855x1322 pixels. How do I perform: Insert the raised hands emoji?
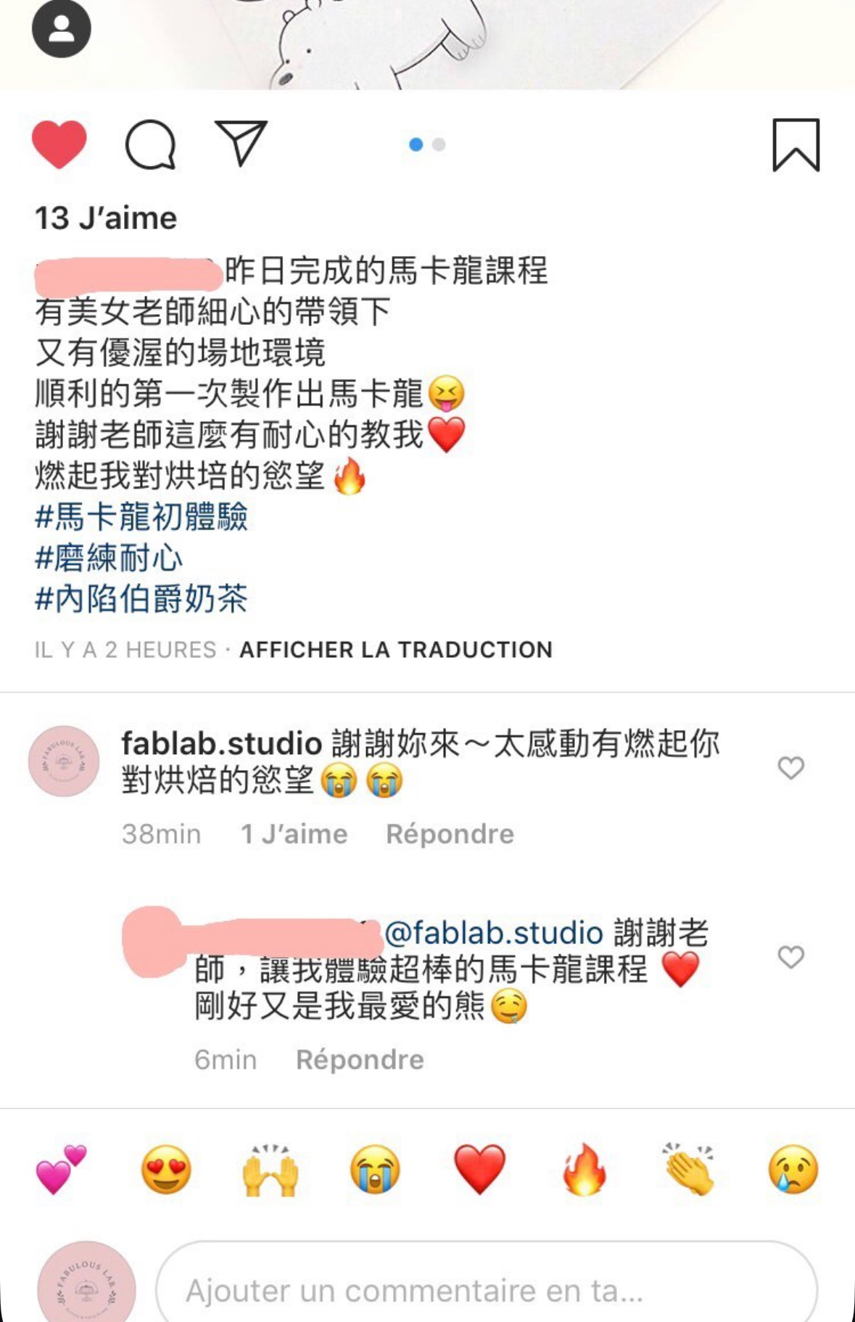coord(270,1169)
